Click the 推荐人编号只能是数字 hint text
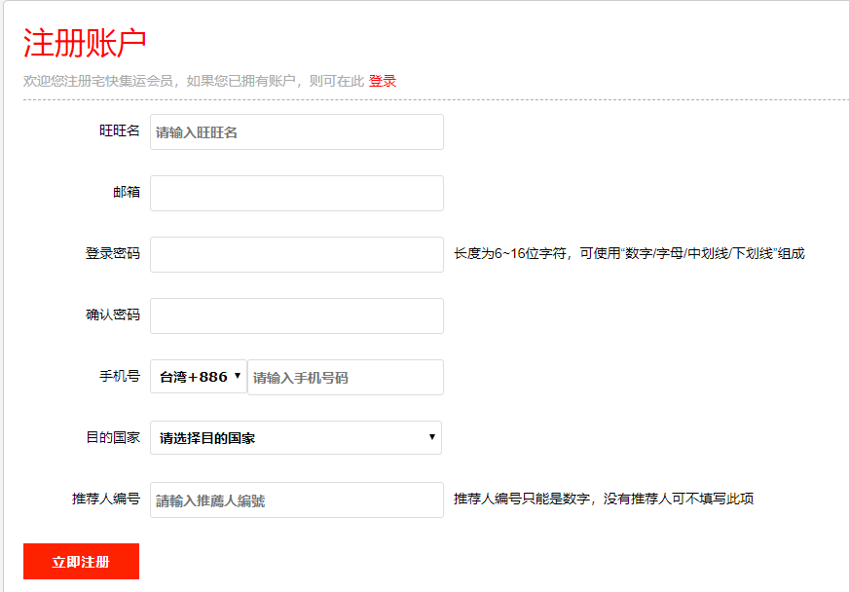This screenshot has height=592, width=849. click(x=603, y=499)
